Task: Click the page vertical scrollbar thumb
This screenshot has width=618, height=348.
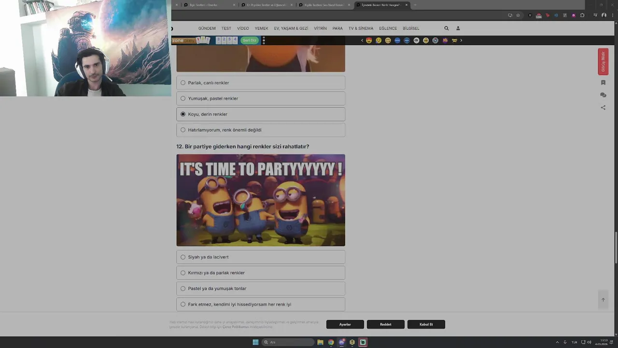Action: (x=616, y=248)
